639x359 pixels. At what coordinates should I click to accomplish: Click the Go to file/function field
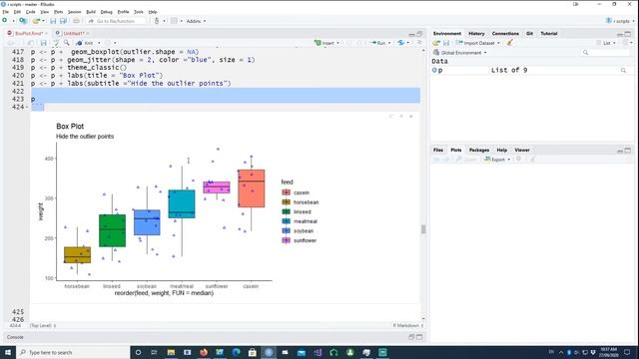116,21
